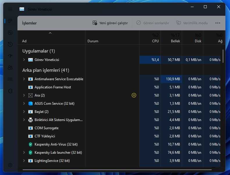The image size is (230, 175).
Task: Click the Kaspersky Lab launcher shield icon
Action: 31,153
